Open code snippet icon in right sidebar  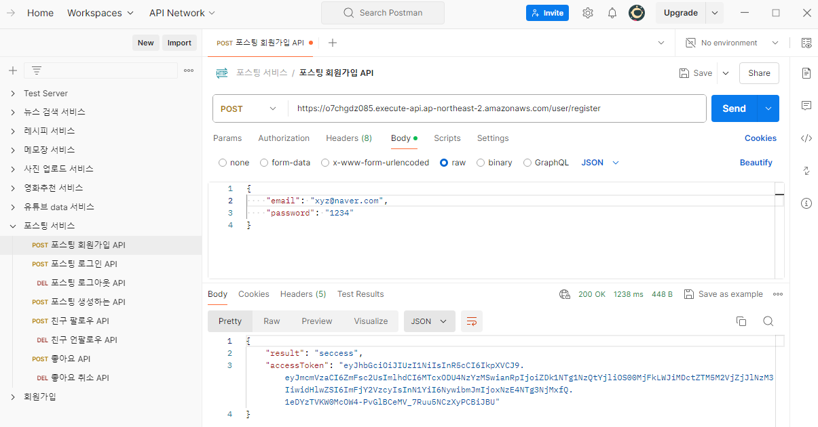(806, 138)
